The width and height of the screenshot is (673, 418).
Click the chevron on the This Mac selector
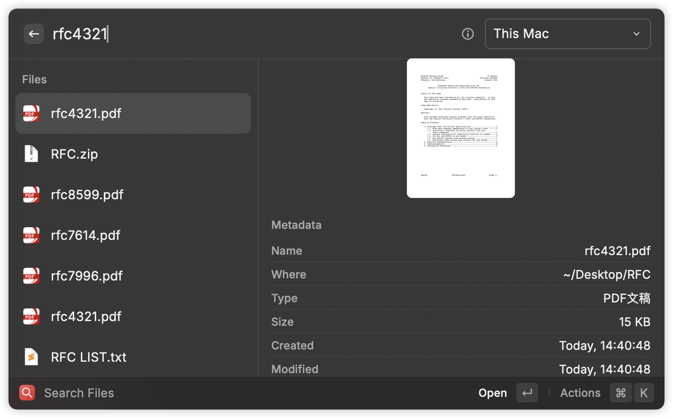636,34
